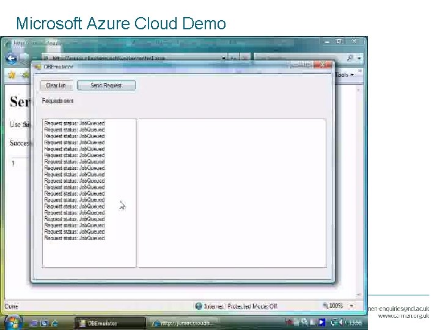Viewport: 440px width, 330px height.
Task: Minimize the browser window
Action: point(327,42)
